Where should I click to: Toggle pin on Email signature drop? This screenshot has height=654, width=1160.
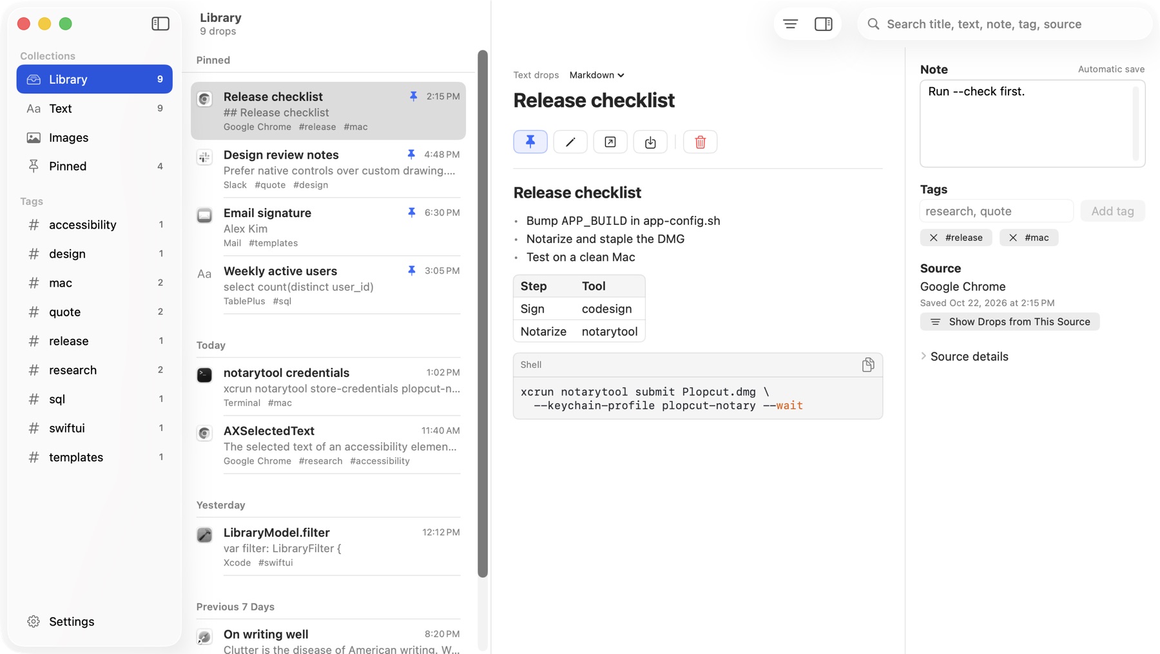coord(411,213)
